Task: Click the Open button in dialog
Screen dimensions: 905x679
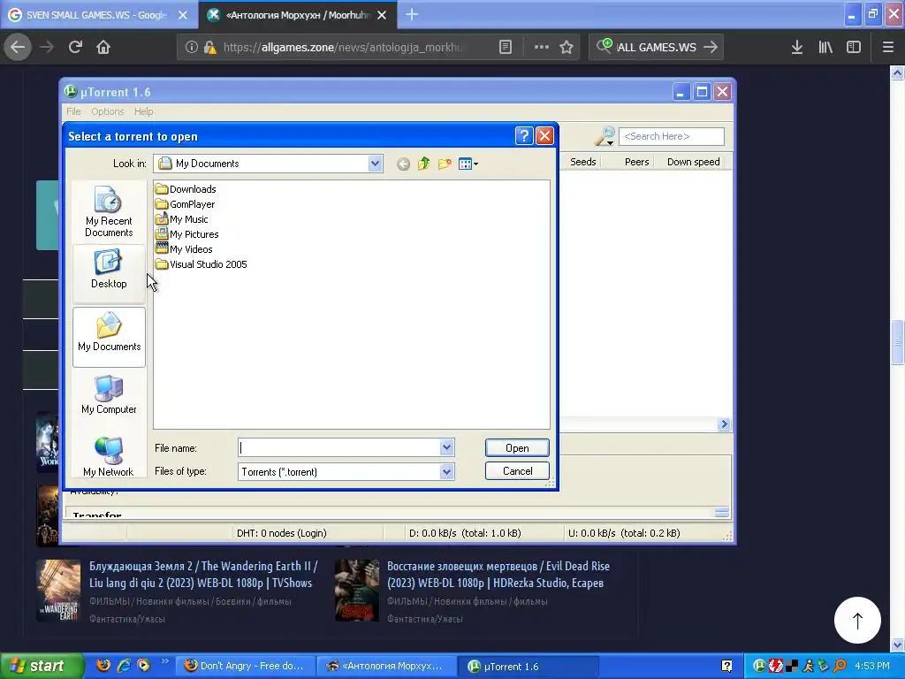Action: 517,448
